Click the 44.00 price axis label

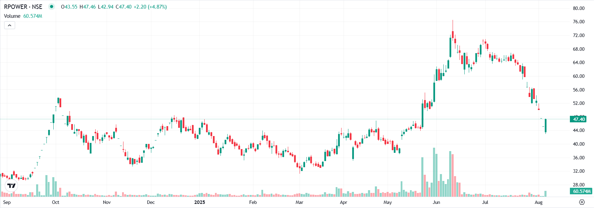pyautogui.click(x=579, y=130)
